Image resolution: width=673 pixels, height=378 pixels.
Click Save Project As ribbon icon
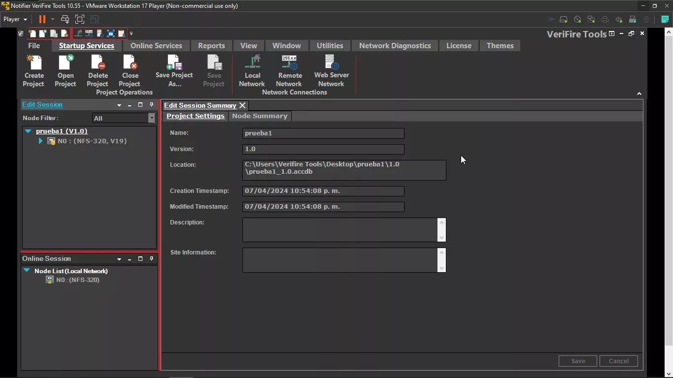tap(174, 62)
